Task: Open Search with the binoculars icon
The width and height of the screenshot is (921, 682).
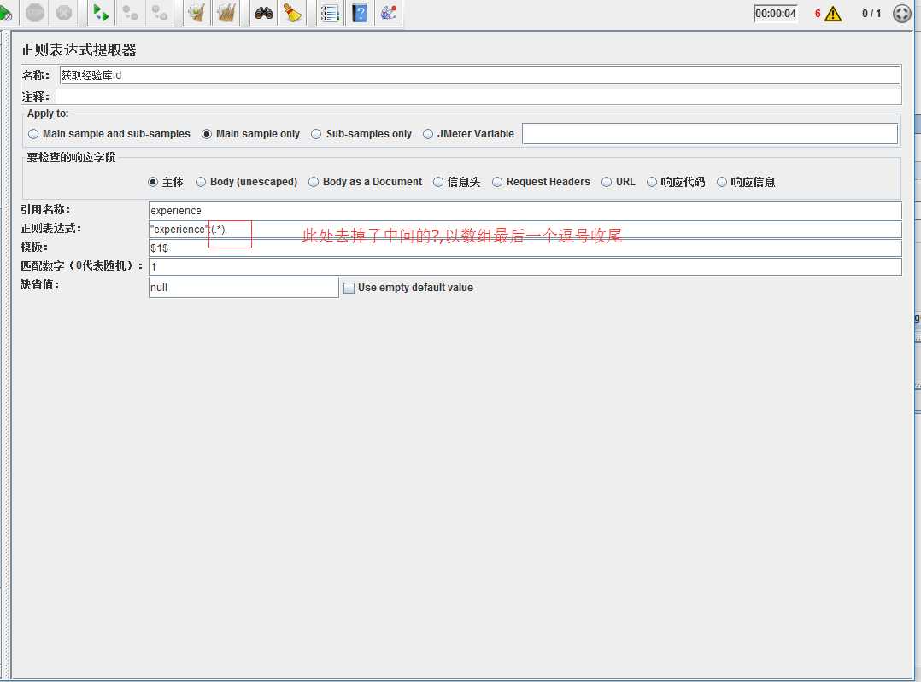Action: (x=264, y=13)
